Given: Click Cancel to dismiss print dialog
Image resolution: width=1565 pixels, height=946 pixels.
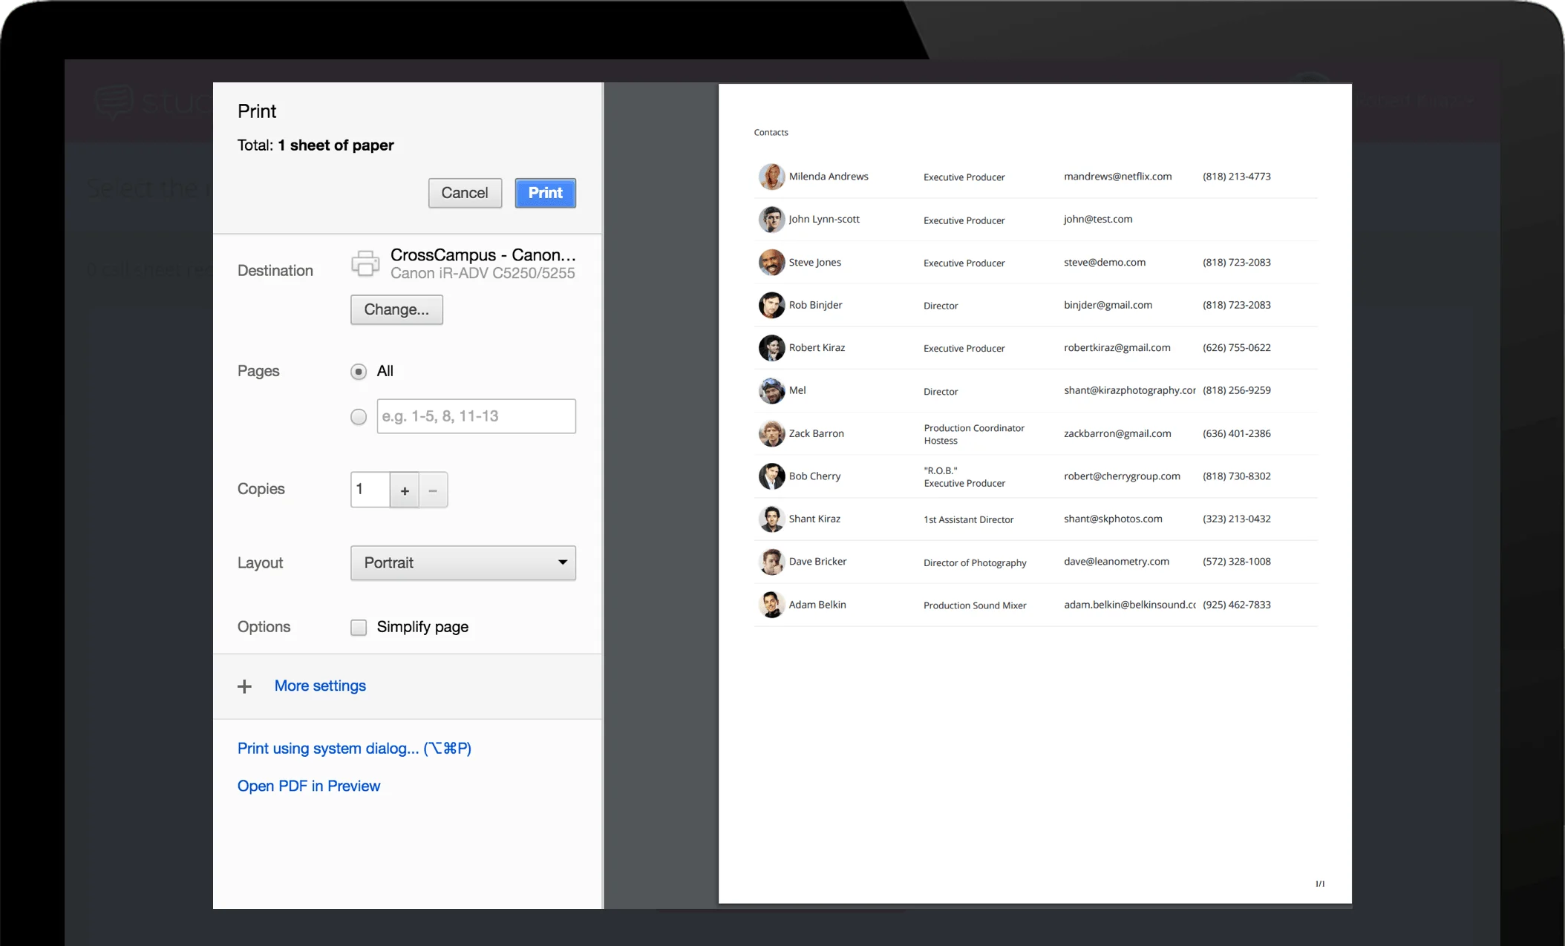Looking at the screenshot, I should [465, 192].
